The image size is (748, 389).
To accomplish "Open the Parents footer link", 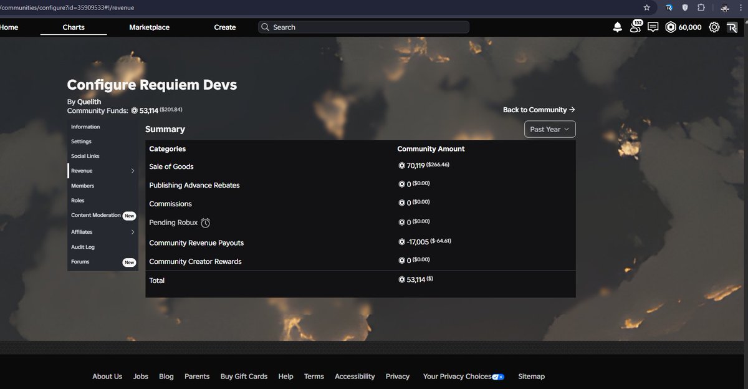I will [x=197, y=377].
